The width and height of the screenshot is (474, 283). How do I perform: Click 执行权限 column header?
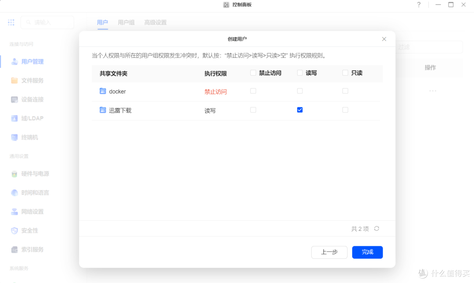pyautogui.click(x=215, y=73)
